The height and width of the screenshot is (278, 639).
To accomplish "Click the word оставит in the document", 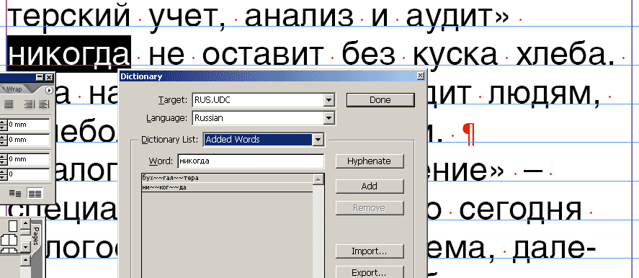I will [262, 54].
